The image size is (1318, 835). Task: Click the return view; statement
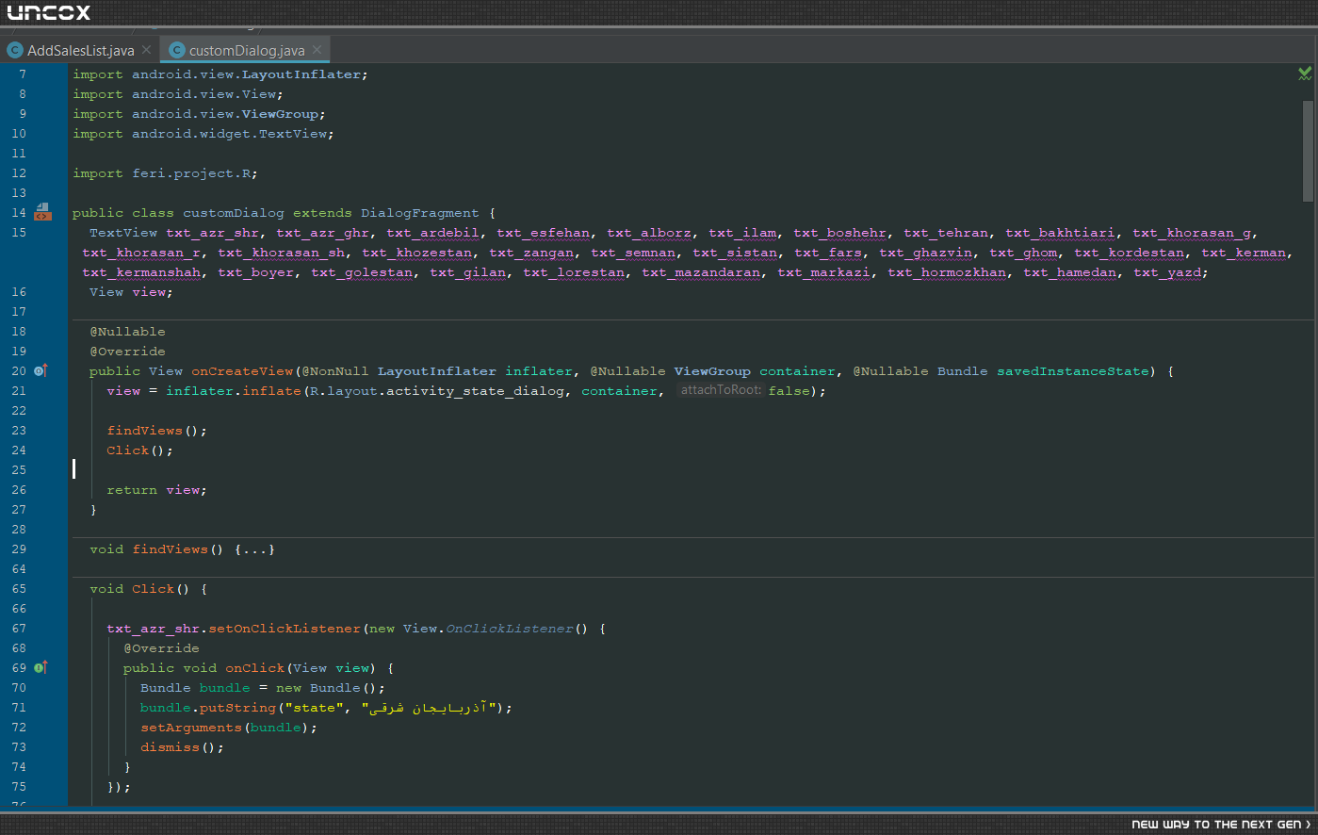[x=156, y=490]
